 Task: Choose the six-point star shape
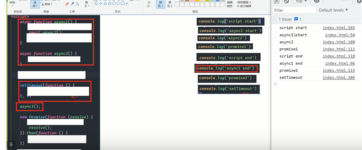tap(110, 4)
